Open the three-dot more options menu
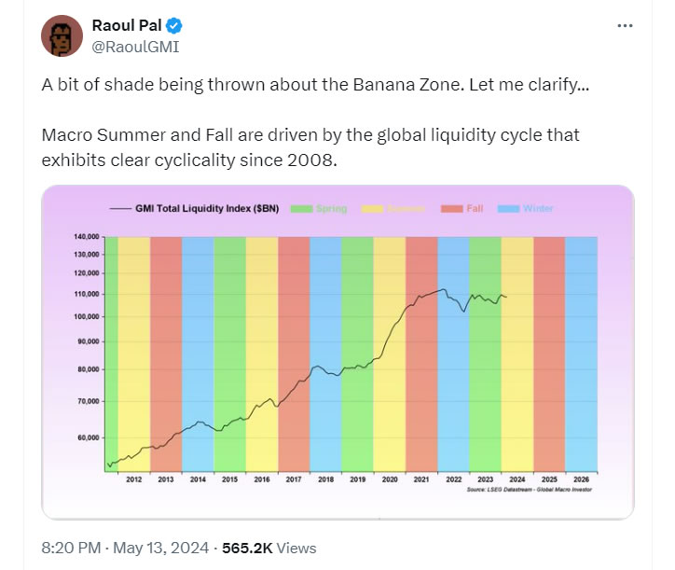Screen dimensions: 675x570 (627, 25)
